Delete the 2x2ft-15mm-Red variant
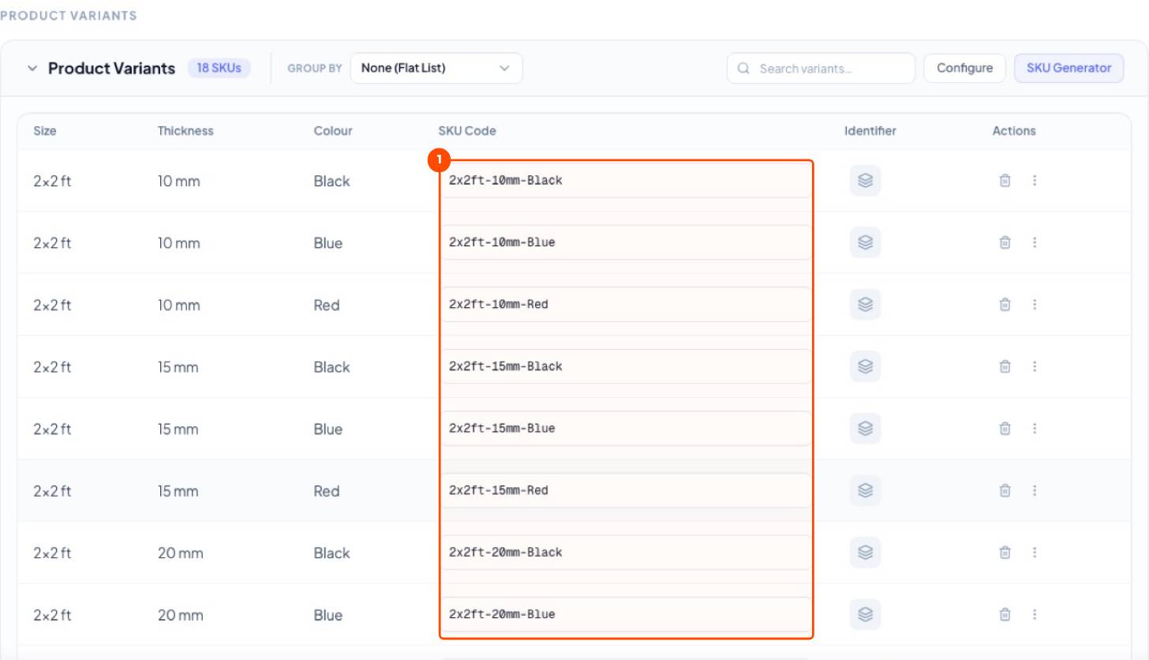The image size is (1149, 660). click(1005, 490)
